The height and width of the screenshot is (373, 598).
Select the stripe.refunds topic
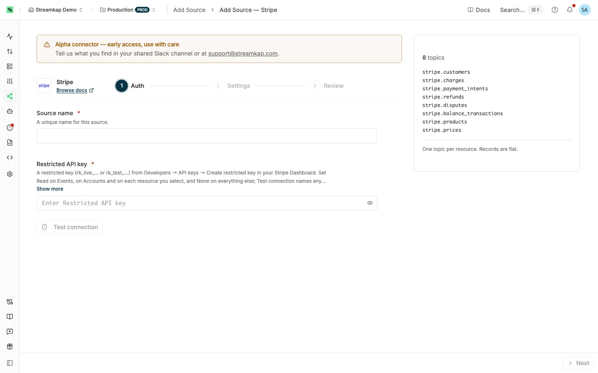[x=443, y=97]
